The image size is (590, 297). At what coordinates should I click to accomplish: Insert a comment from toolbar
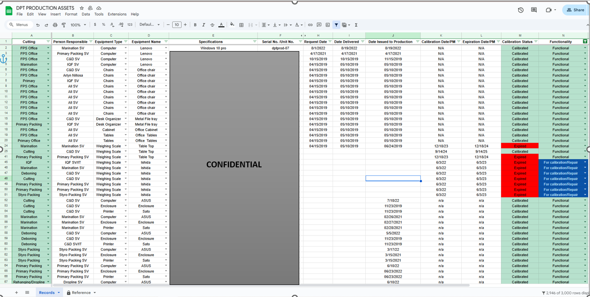pos(319,25)
